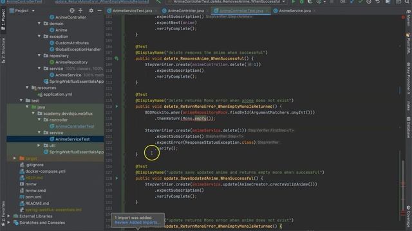Collapse the exception folder

(x=39, y=36)
